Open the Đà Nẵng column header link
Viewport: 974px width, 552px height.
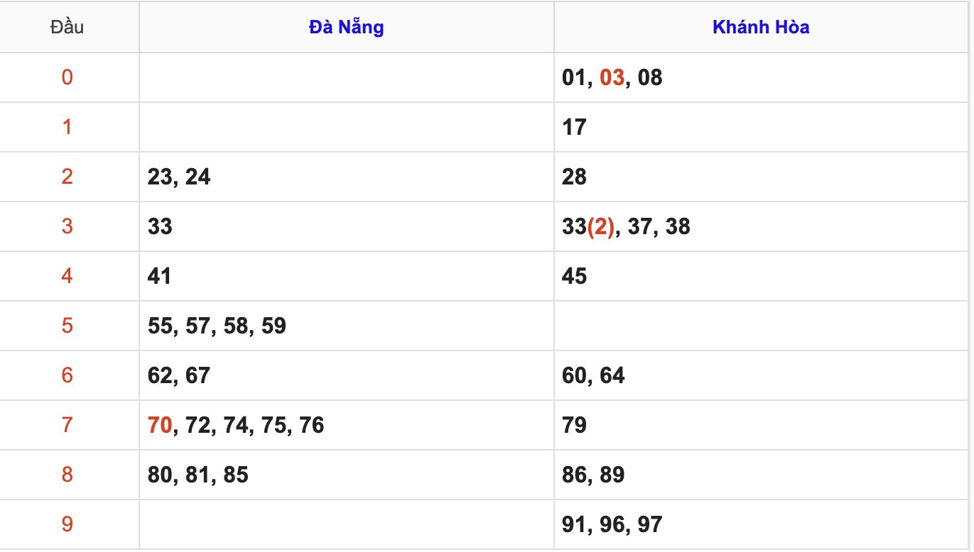pyautogui.click(x=346, y=28)
